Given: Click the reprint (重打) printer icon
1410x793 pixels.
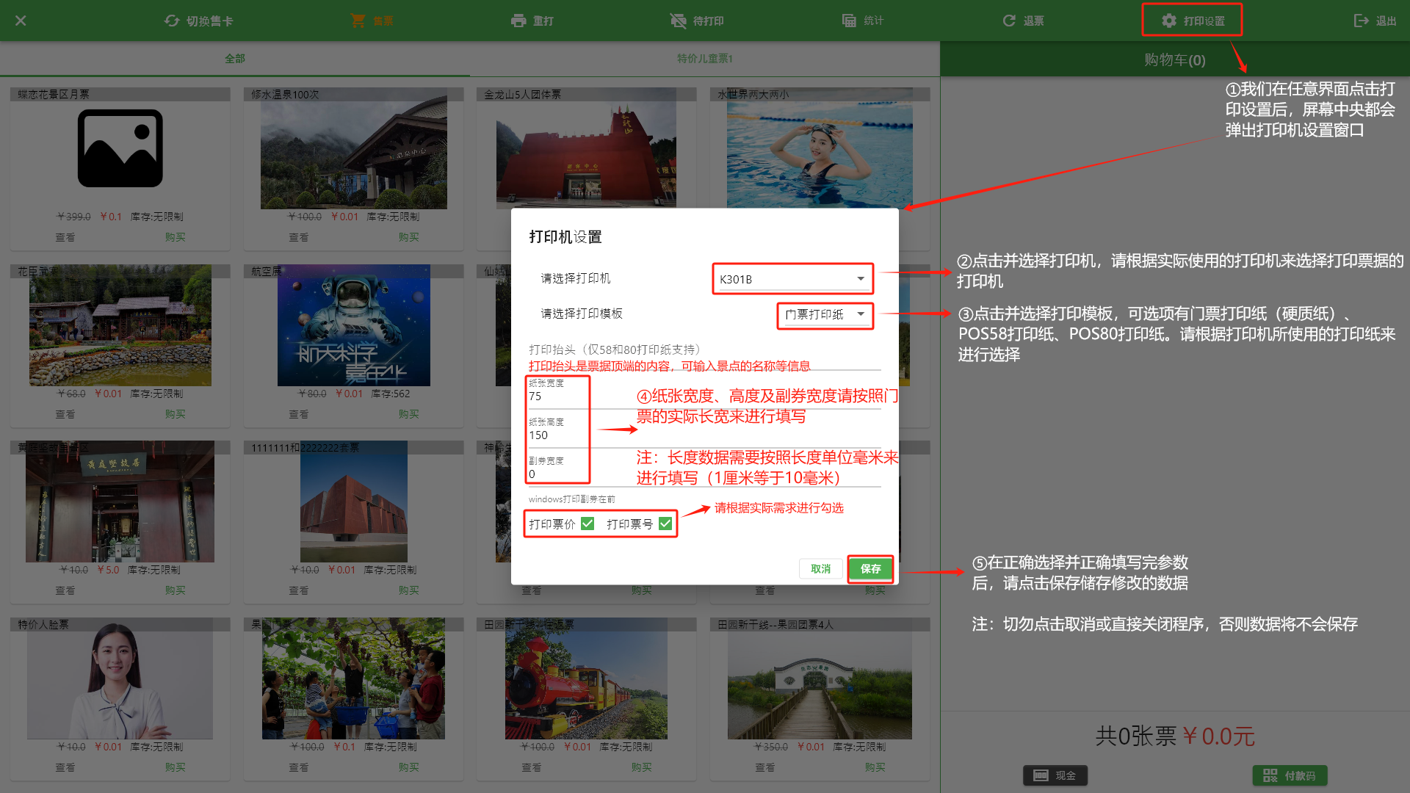Looking at the screenshot, I should 518,21.
